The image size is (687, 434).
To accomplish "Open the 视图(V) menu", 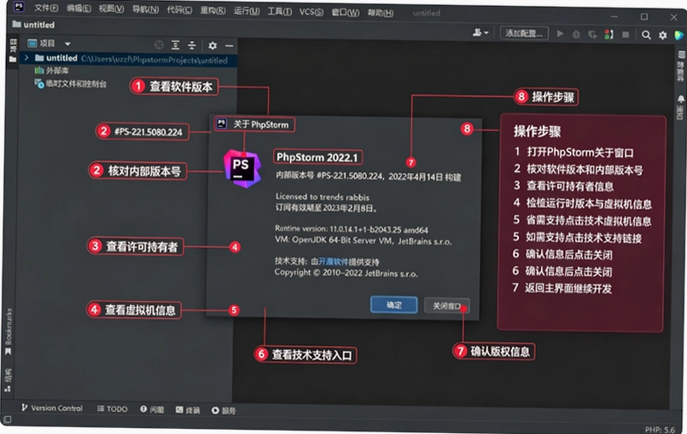I will 111,9.
